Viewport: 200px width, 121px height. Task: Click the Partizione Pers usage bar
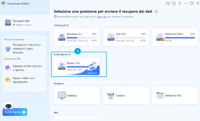tap(180, 38)
